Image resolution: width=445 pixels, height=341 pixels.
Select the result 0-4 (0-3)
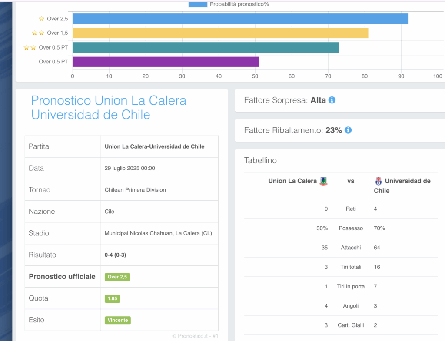tap(115, 255)
